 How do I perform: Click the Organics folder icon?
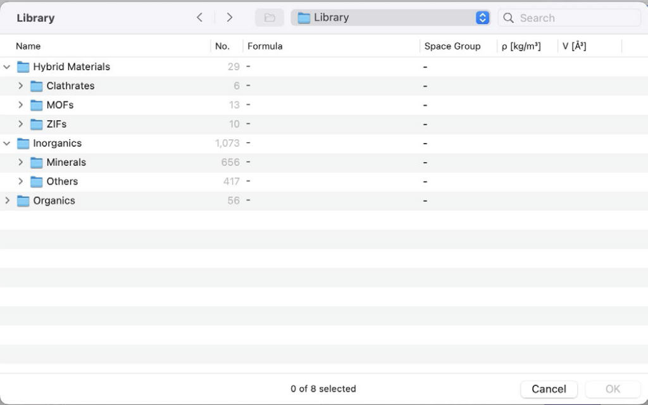(23, 201)
